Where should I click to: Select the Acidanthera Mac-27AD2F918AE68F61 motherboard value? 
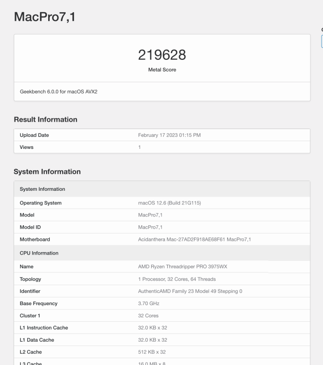[x=194, y=239]
